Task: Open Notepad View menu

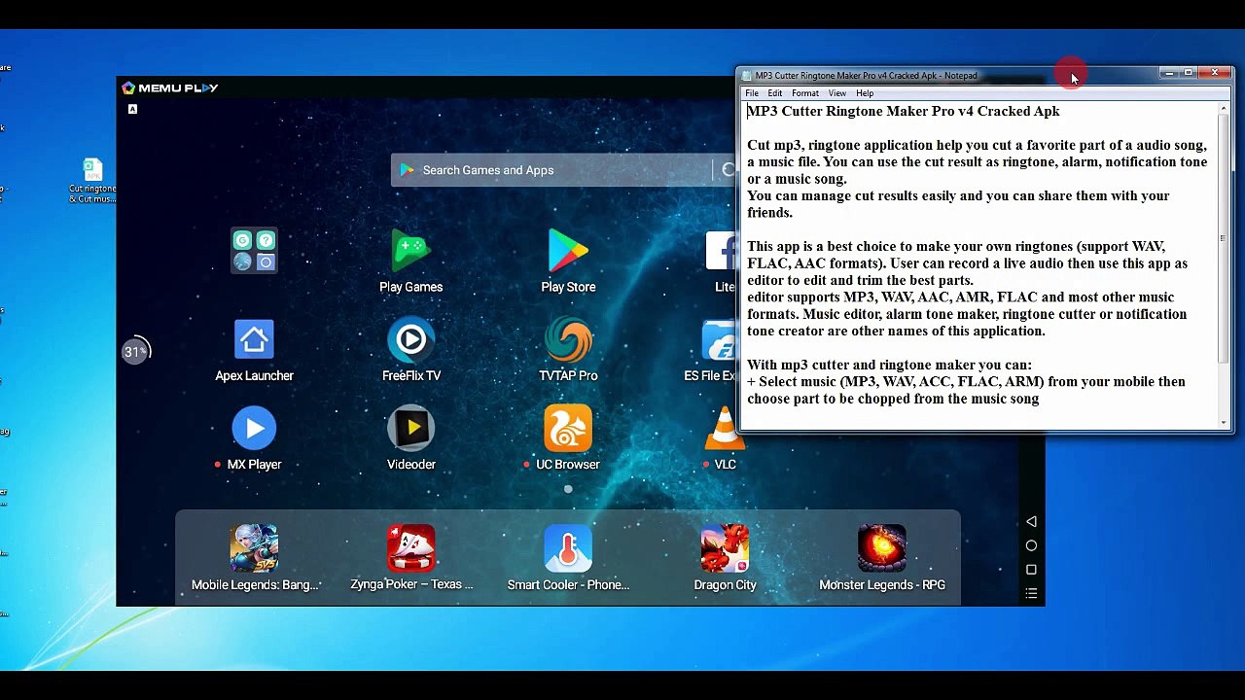Action: [x=836, y=93]
